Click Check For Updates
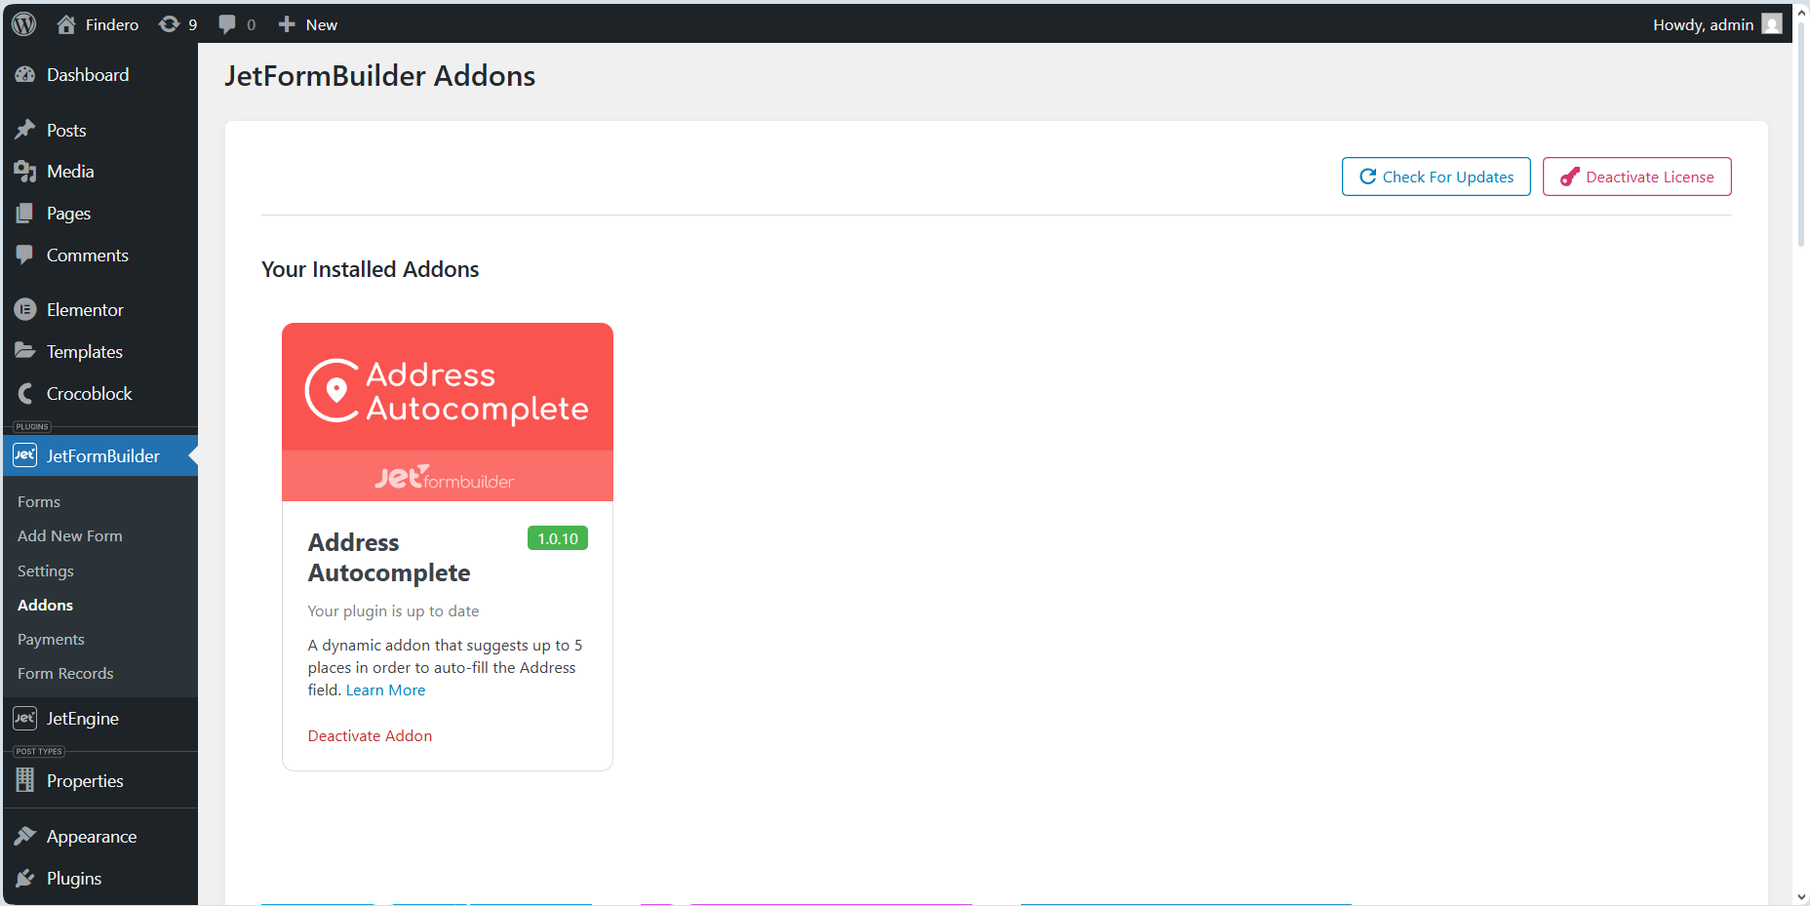The height and width of the screenshot is (906, 1810). click(x=1436, y=177)
